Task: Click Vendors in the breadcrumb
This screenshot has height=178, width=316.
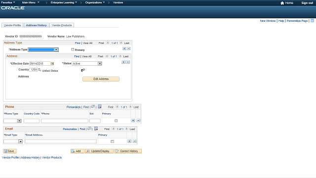Action: point(118,2)
